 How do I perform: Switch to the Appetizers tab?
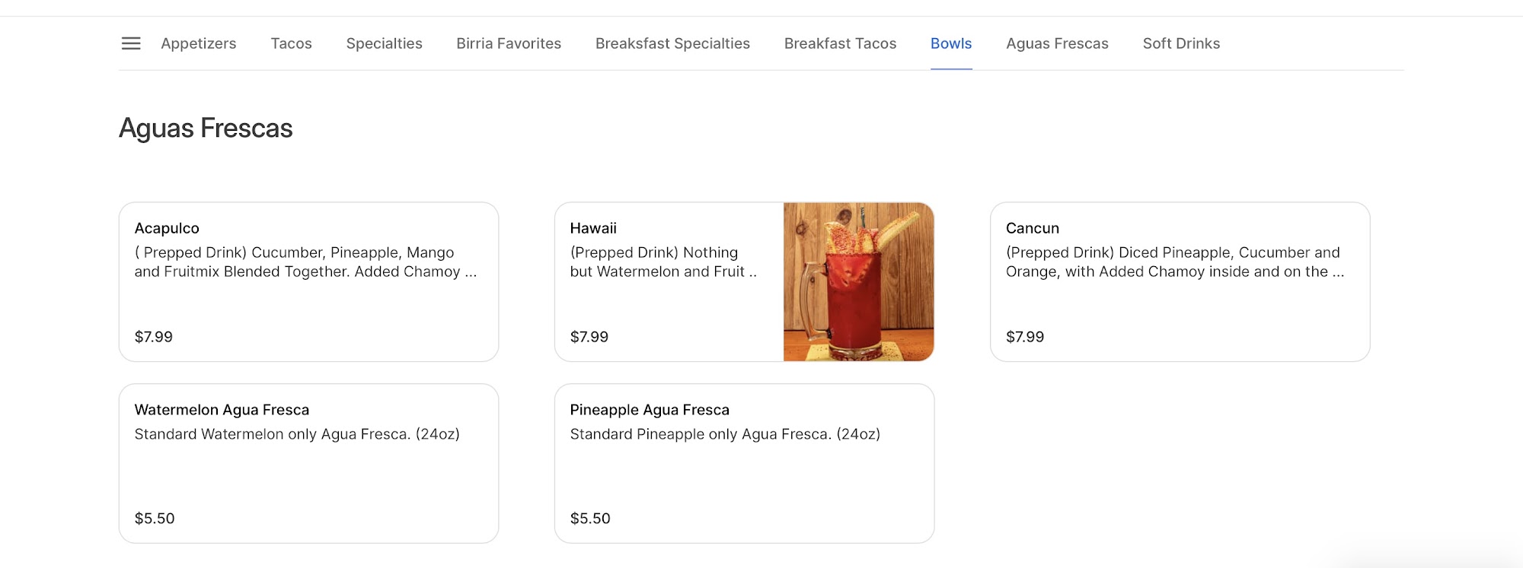[x=199, y=43]
